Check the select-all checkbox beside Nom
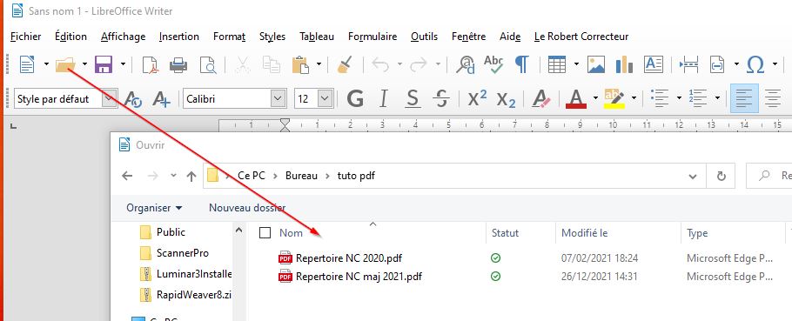 click(265, 232)
